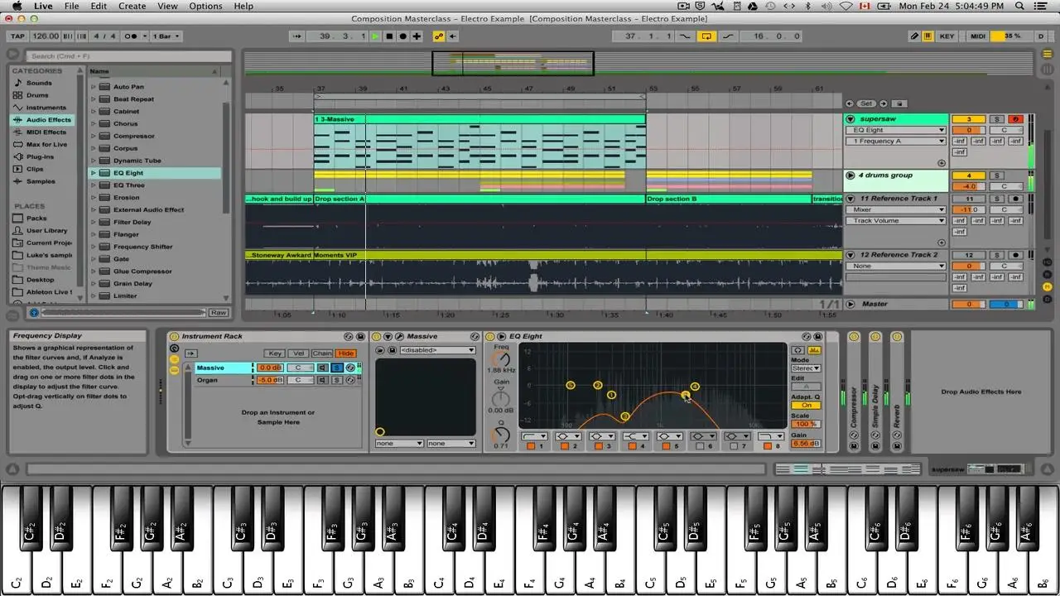Select Drums category in browser

click(37, 95)
